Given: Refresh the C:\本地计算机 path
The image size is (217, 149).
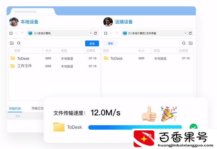Looking at the screenshot, I should click(96, 33).
